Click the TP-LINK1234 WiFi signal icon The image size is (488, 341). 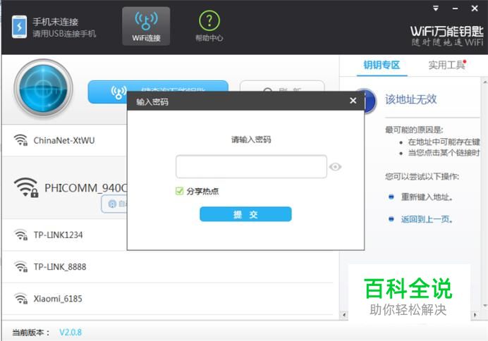click(x=21, y=235)
